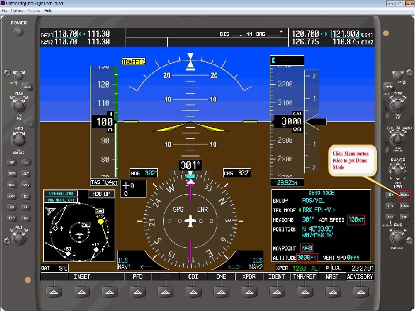
Task: Click the HDG heading select knob
Action: (x=18, y=139)
